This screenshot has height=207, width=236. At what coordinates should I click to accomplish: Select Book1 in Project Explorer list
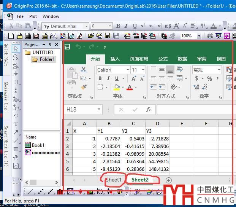coord(38,145)
